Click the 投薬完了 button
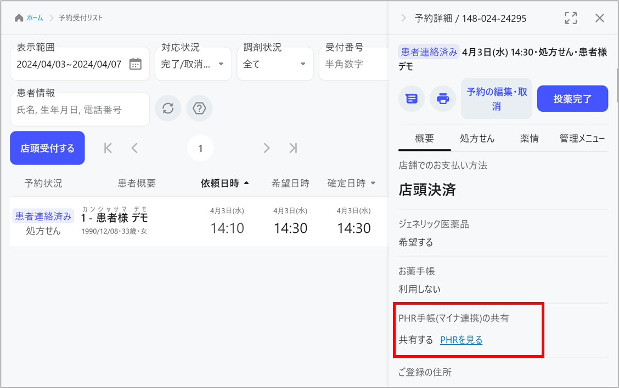619x388 pixels. (572, 99)
